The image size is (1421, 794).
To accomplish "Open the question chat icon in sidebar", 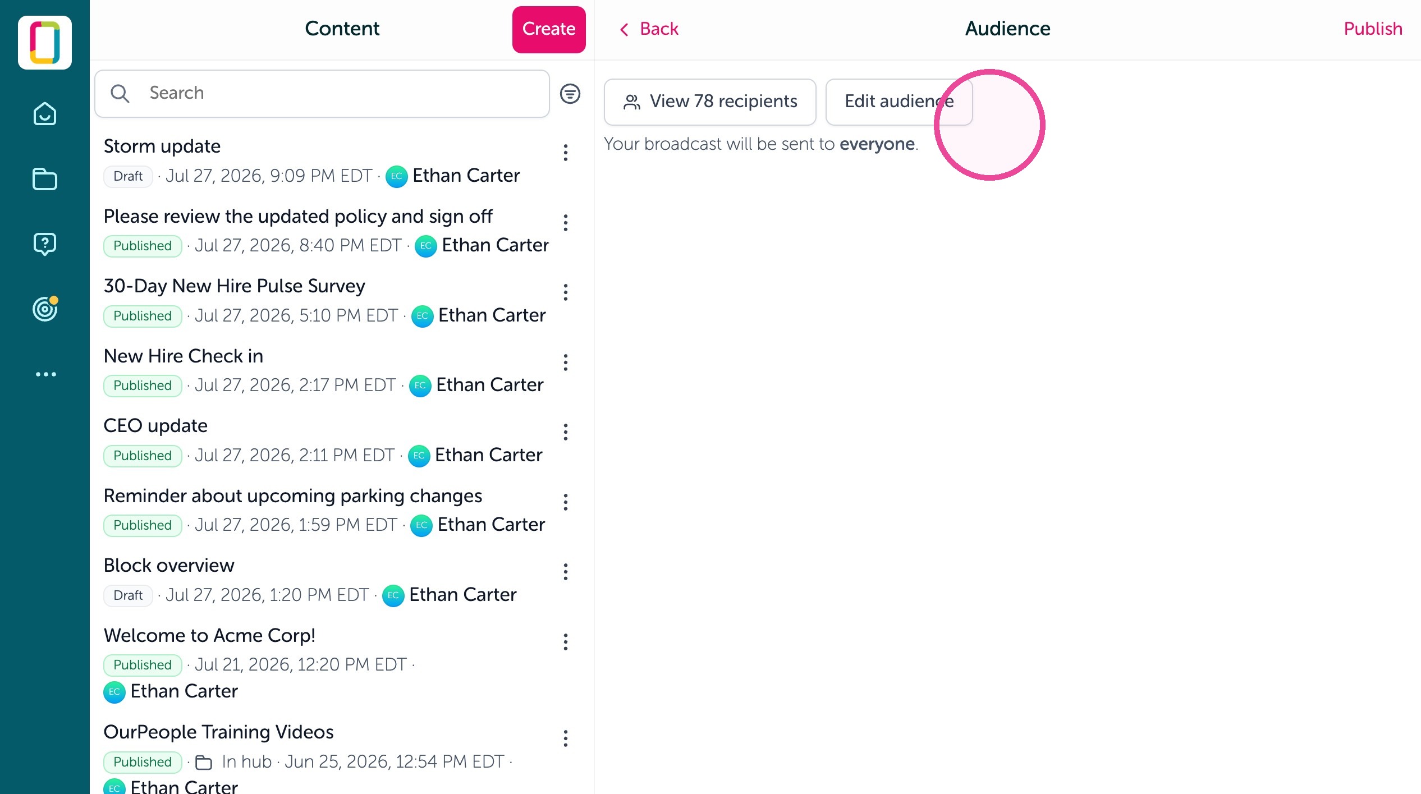I will pos(45,244).
